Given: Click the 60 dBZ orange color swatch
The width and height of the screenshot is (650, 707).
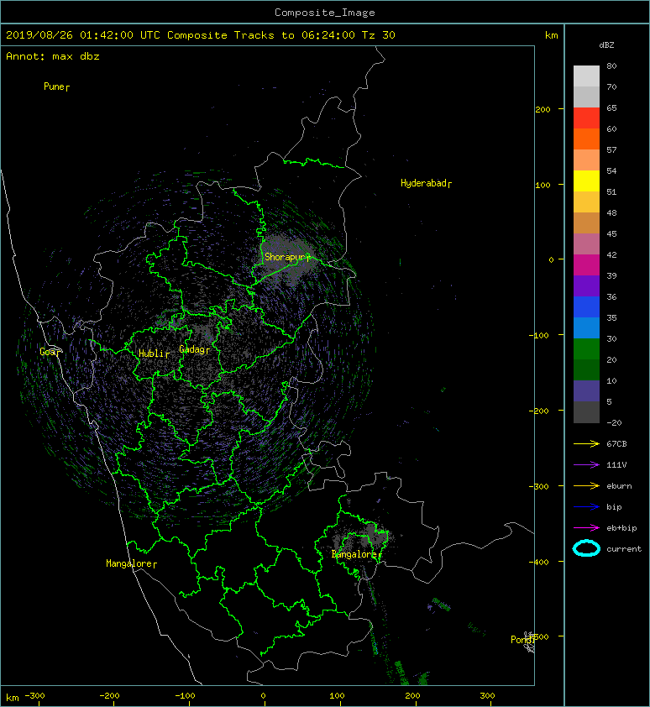Looking at the screenshot, I should pyautogui.click(x=586, y=139).
